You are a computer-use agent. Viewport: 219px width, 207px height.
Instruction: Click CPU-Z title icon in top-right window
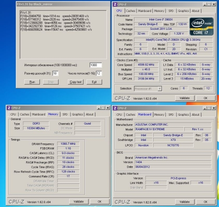tap(115, 4)
